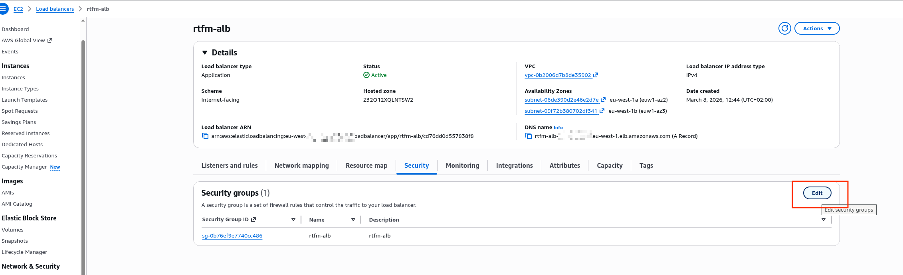Edit the security groups
Viewport: 903px width, 275px height.
817,193
